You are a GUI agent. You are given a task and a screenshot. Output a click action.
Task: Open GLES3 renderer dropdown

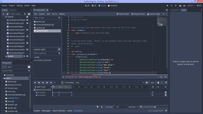tap(191, 6)
